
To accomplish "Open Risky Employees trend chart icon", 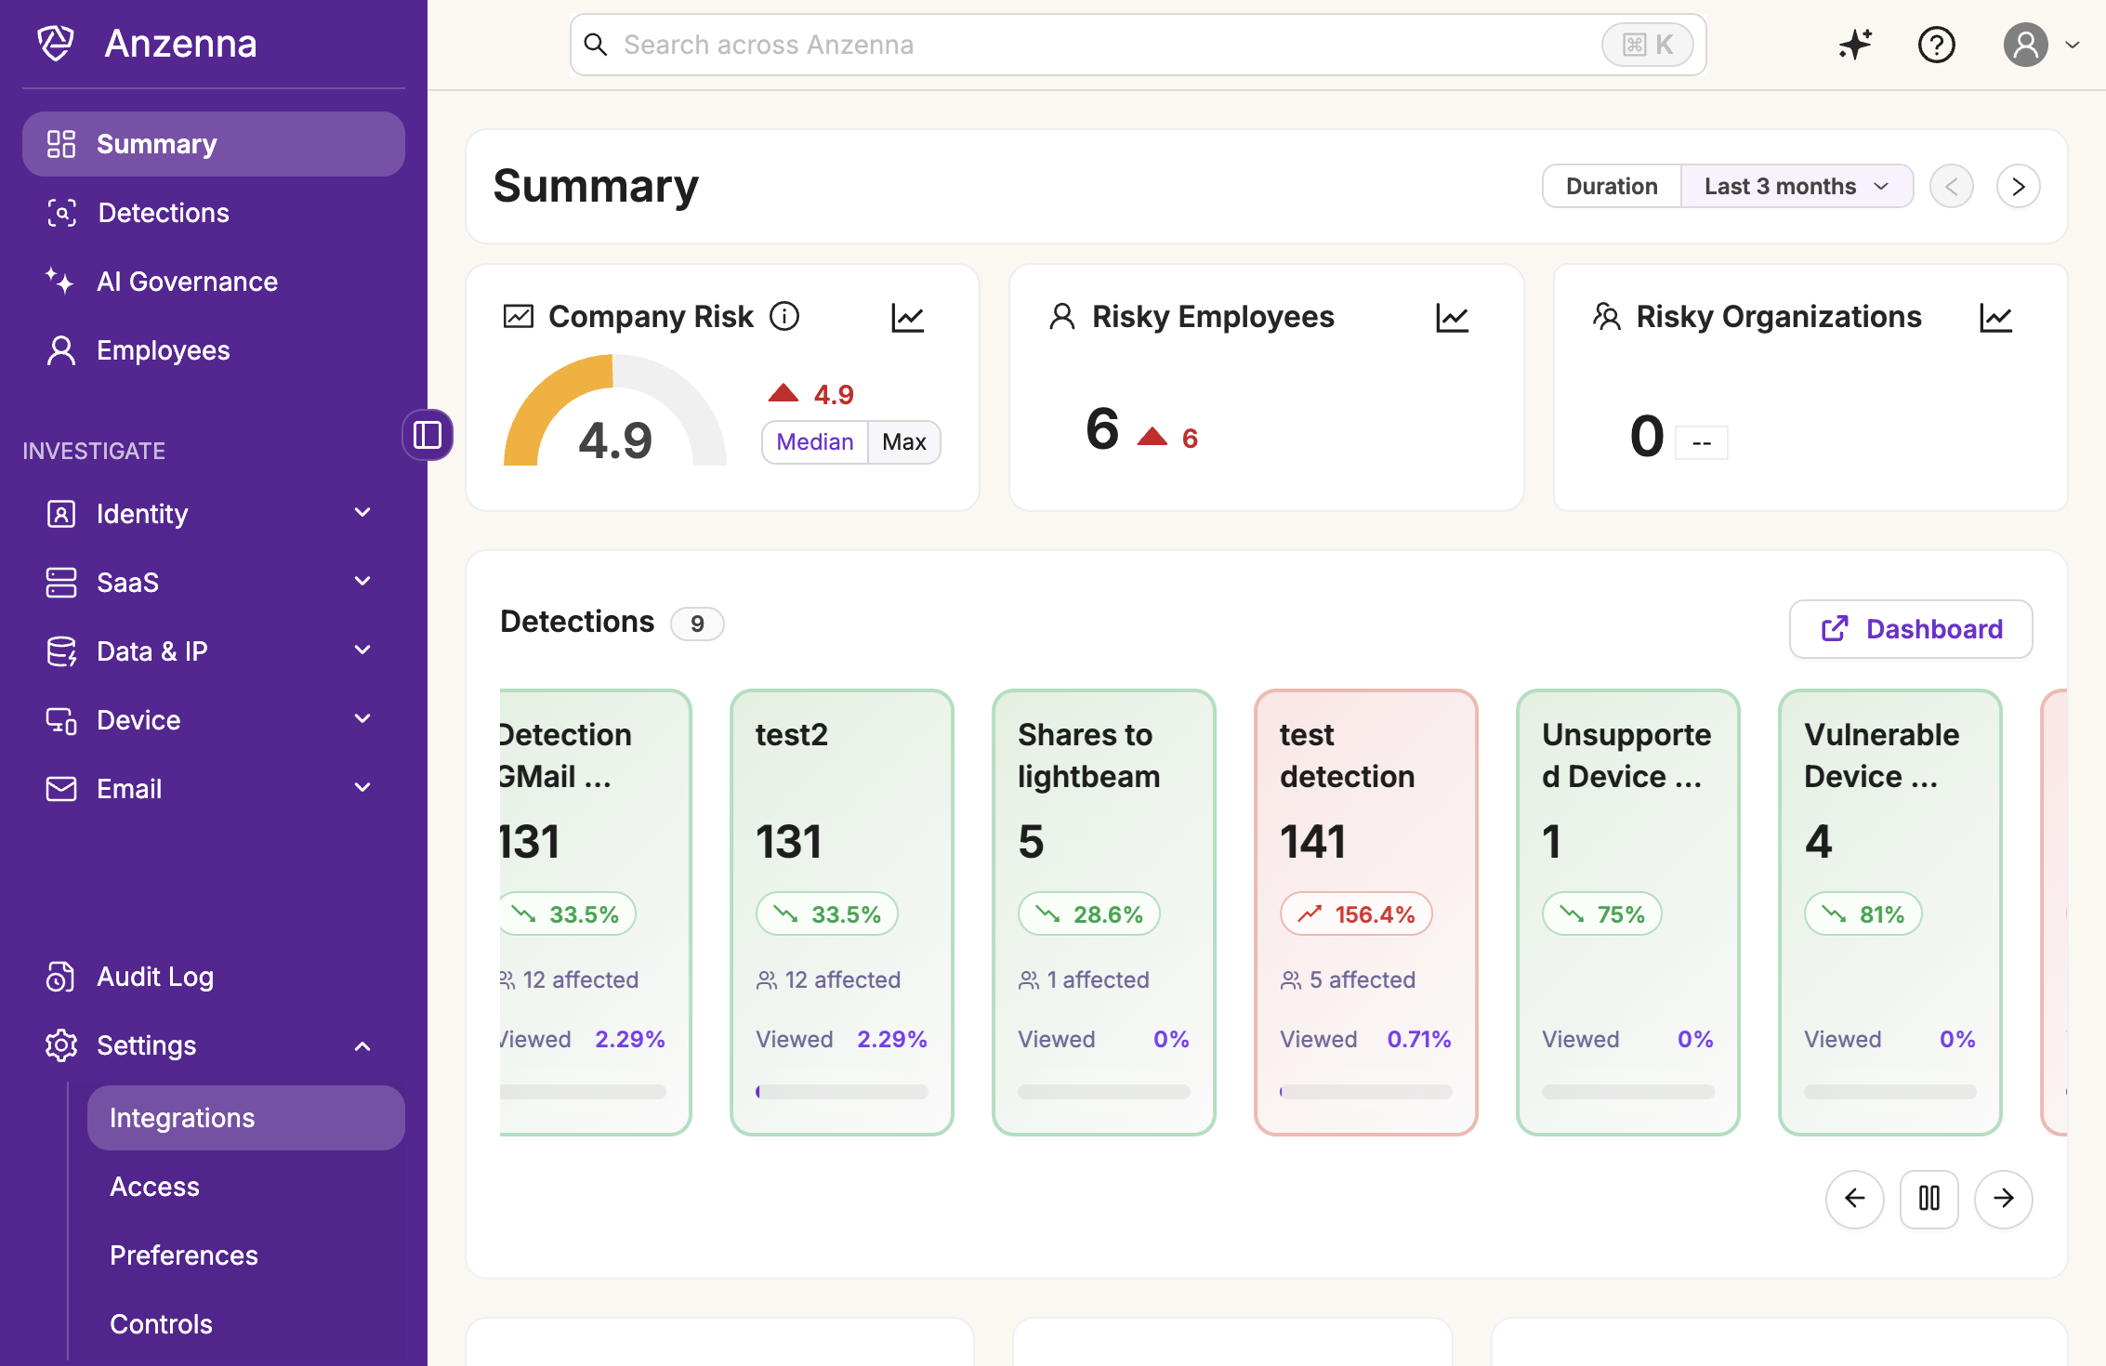I will click(x=1452, y=318).
